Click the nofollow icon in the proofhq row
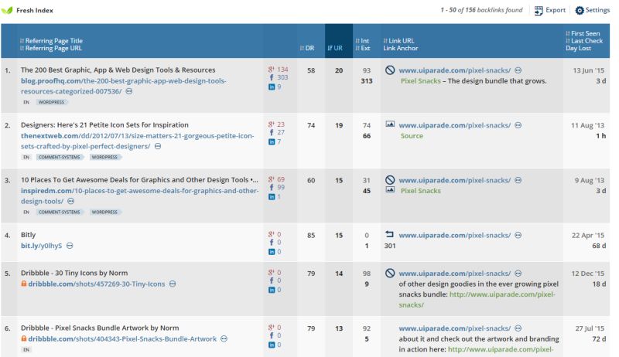This screenshot has height=357, width=619. (390, 70)
